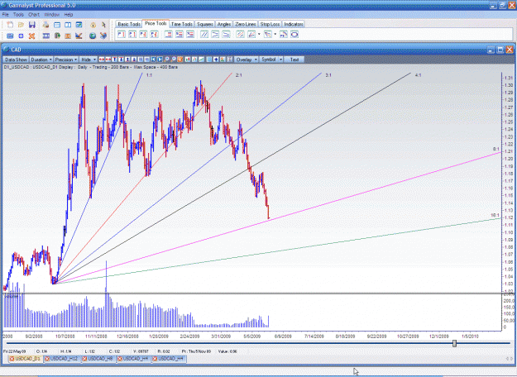
Task: Select the ellipse price tool icon
Action: click(294, 34)
